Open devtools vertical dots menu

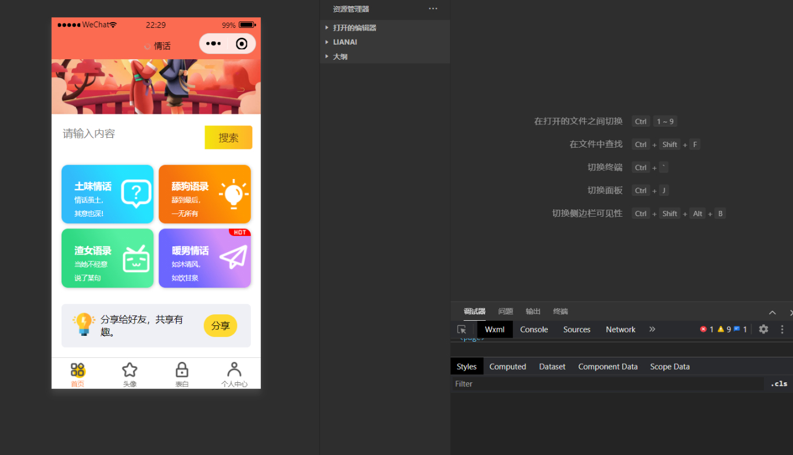point(782,329)
